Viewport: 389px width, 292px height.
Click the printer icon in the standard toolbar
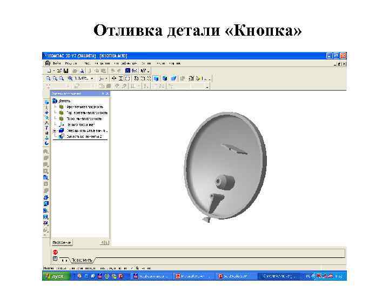click(75, 71)
